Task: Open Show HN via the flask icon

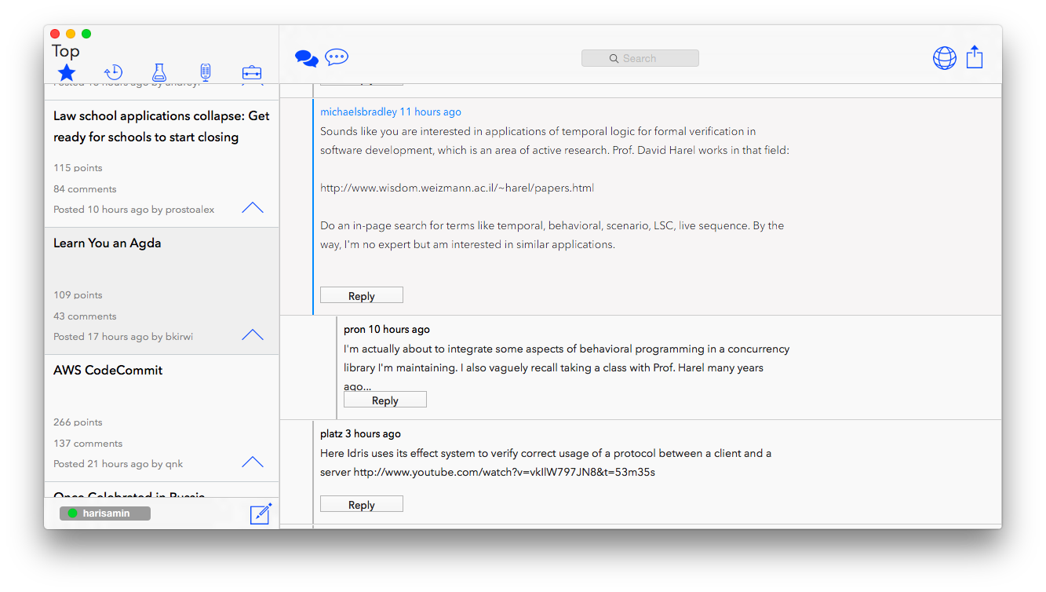Action: pos(159,71)
